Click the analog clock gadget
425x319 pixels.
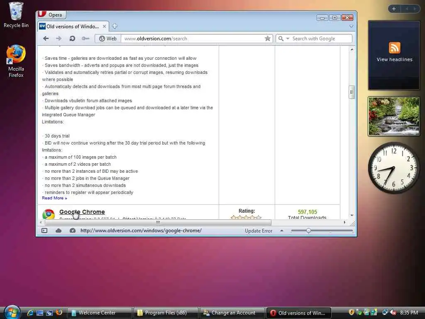[393, 168]
